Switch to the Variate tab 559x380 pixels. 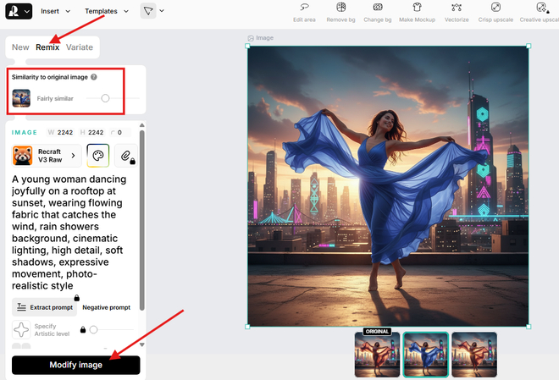pos(80,47)
